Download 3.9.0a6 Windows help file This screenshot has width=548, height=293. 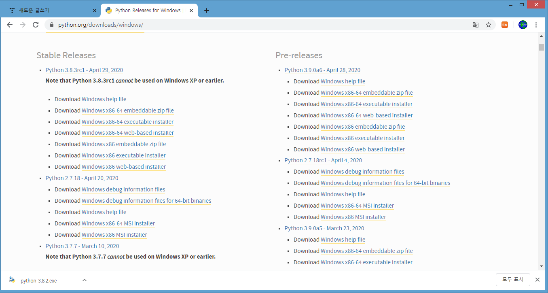343,81
